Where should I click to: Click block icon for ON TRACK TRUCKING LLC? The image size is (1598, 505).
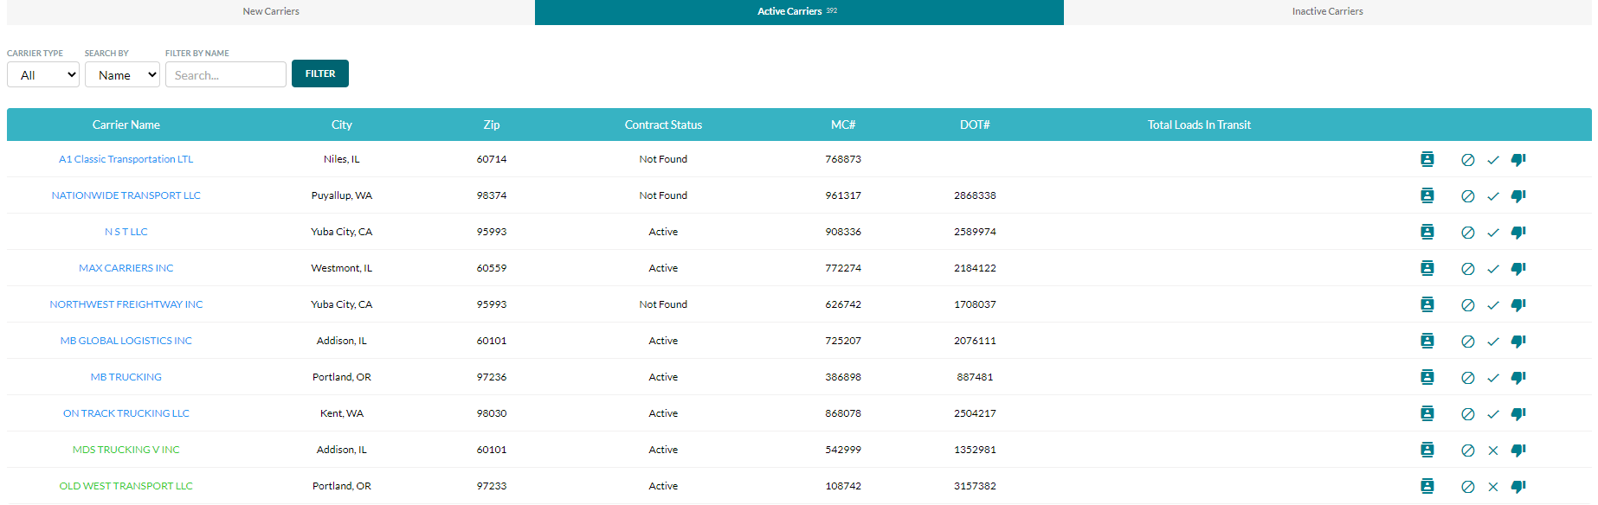(1468, 414)
